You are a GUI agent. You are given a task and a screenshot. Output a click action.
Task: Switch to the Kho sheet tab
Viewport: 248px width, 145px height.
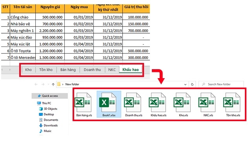29,70
